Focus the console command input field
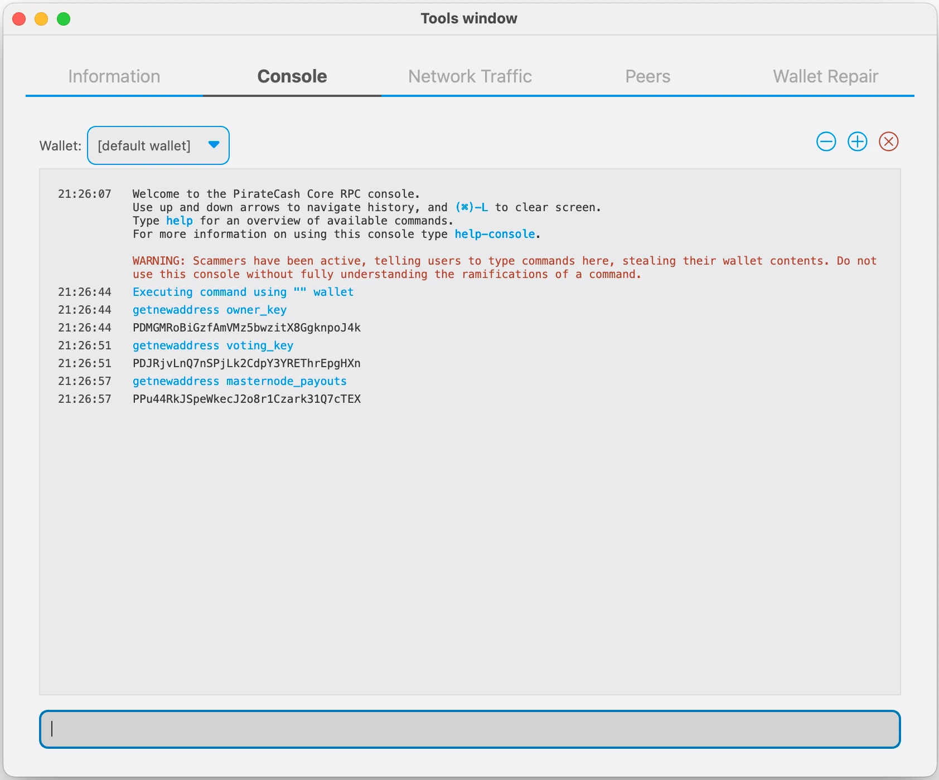Screen dimensions: 939x780 click(470, 729)
